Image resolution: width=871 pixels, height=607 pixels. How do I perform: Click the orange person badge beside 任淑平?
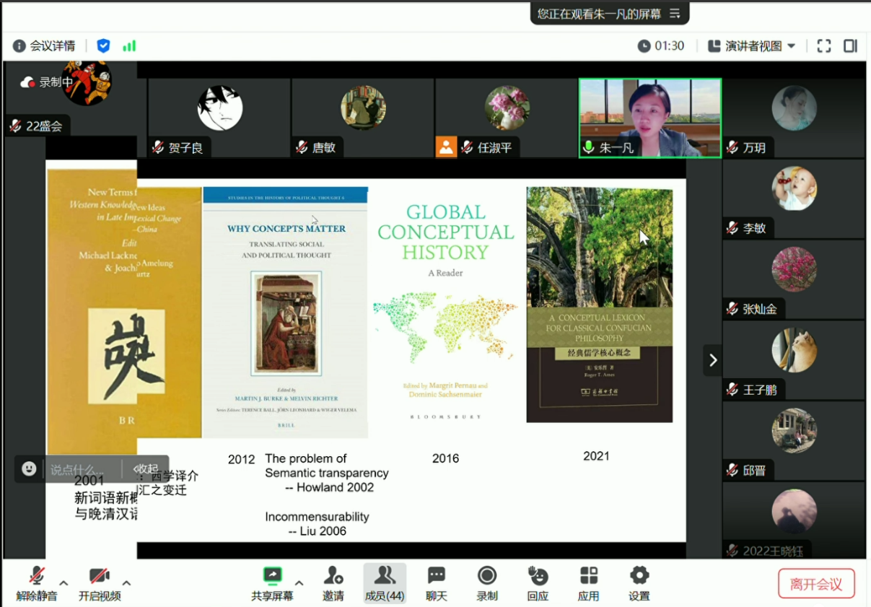pyautogui.click(x=446, y=147)
